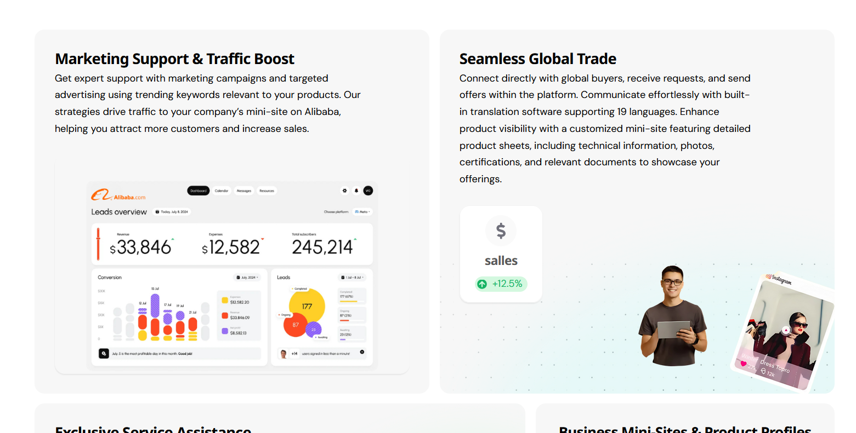Click the notification bell icon
Image resolution: width=856 pixels, height=433 pixels.
click(x=356, y=190)
